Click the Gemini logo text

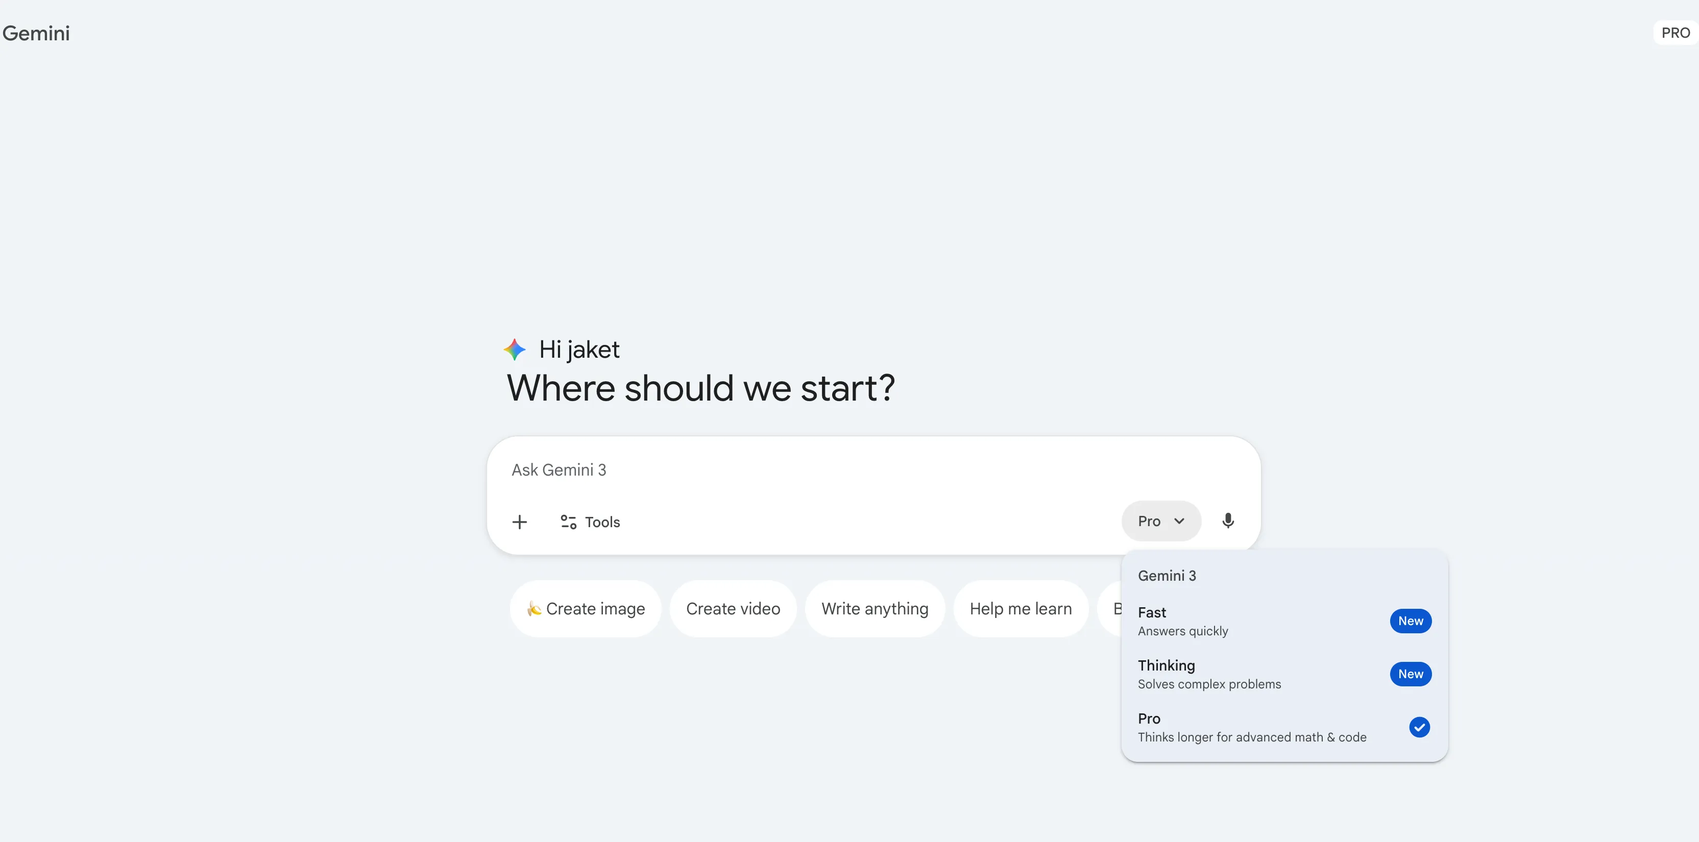pyautogui.click(x=36, y=33)
